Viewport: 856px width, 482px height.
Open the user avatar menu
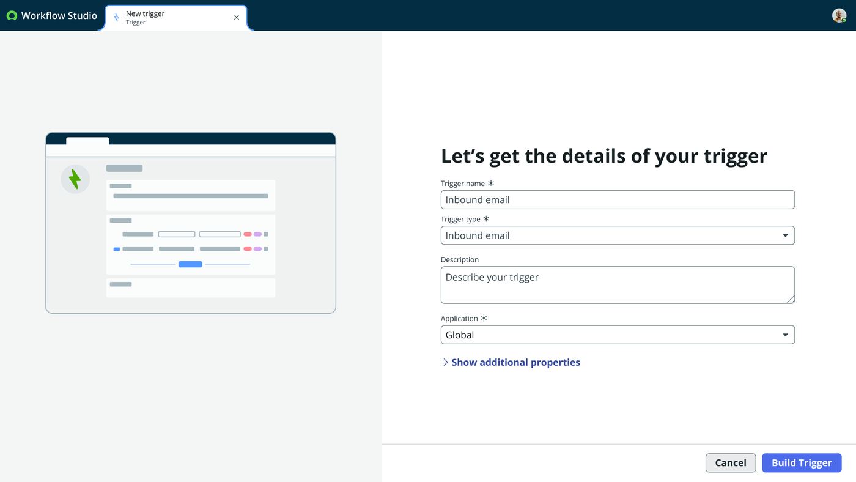(839, 16)
